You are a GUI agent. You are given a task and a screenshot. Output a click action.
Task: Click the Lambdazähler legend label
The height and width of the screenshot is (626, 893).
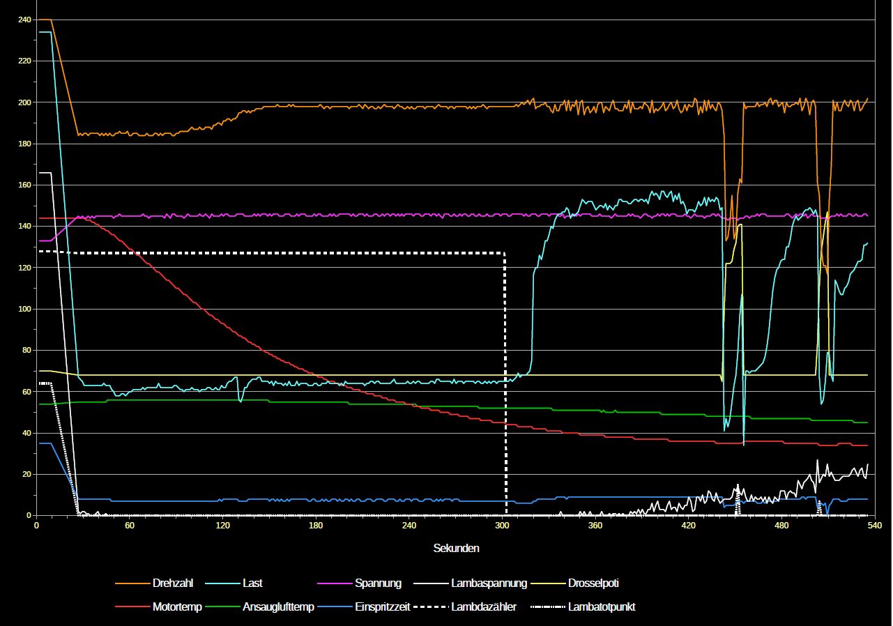point(484,607)
